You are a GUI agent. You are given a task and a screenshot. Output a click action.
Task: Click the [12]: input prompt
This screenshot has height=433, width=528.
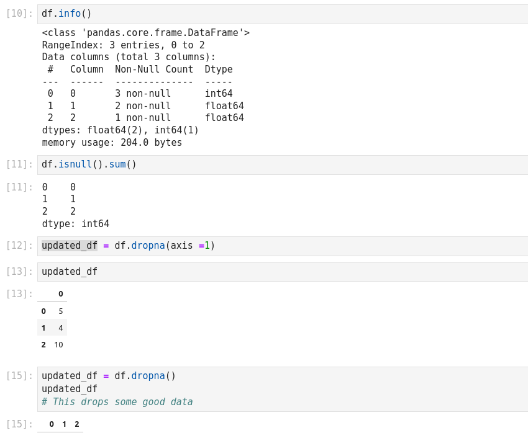[x=19, y=246]
